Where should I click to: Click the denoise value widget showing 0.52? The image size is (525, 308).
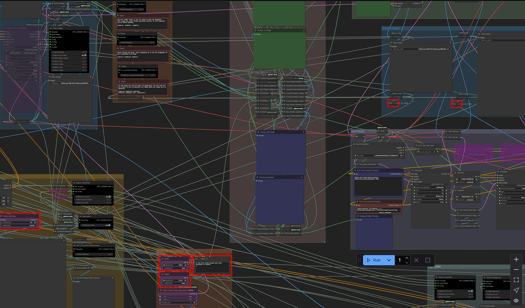point(430,202)
